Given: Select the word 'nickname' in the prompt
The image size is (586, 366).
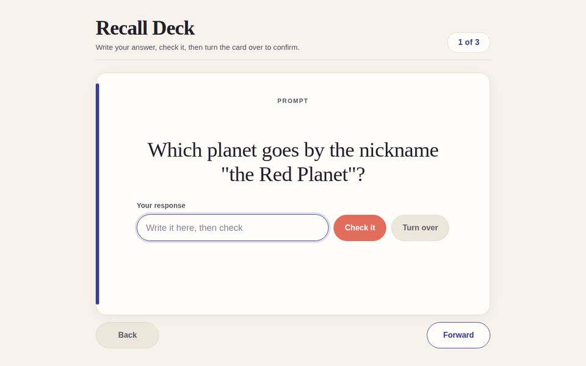Looking at the screenshot, I should pyautogui.click(x=399, y=150).
